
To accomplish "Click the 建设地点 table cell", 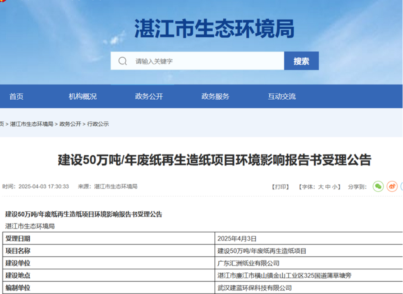I will coord(109,275).
